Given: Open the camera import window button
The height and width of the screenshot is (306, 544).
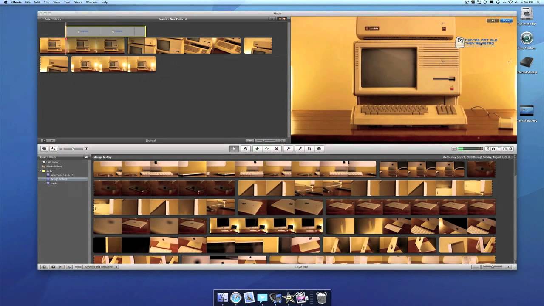Looking at the screenshot, I should pyautogui.click(x=44, y=149).
